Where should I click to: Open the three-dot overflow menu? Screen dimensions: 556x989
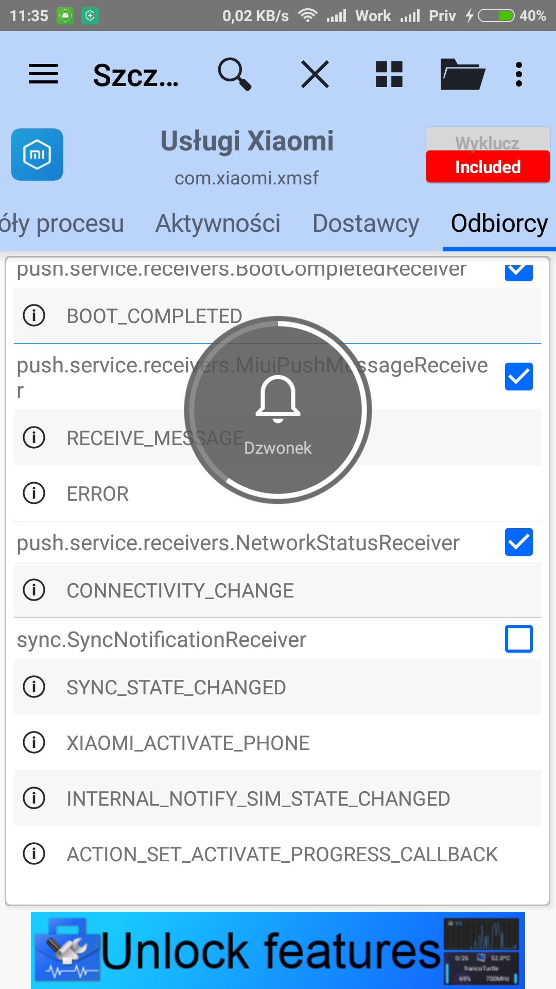(x=519, y=74)
